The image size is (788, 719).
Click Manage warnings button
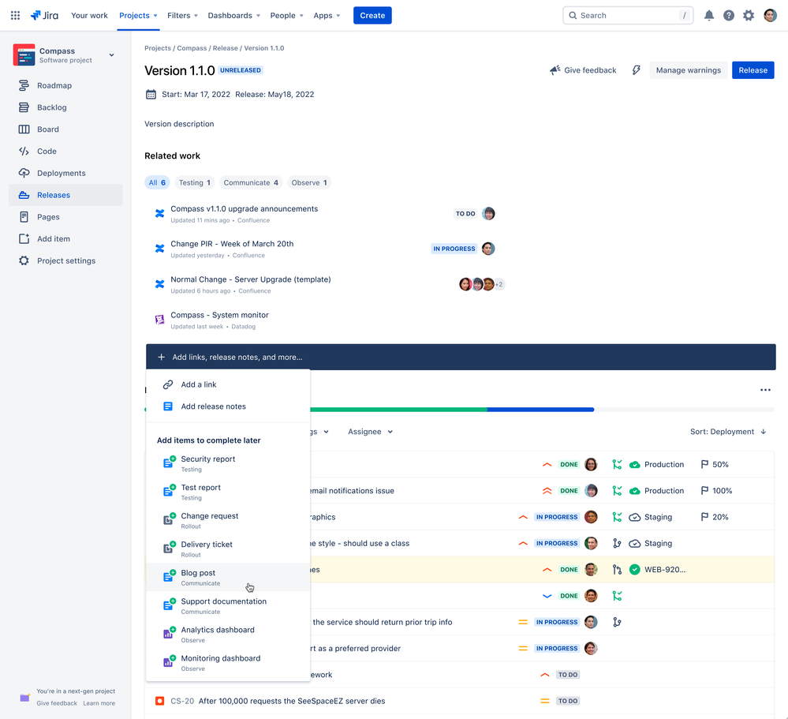688,70
